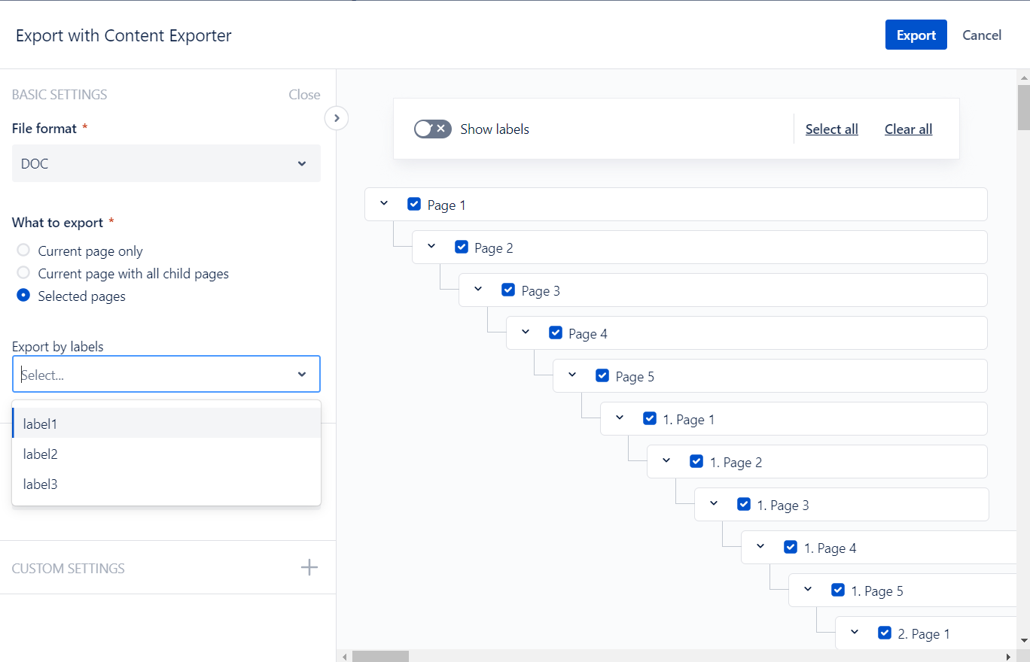The width and height of the screenshot is (1030, 662).
Task: Collapse the Page 1 tree chevron
Action: point(384,204)
